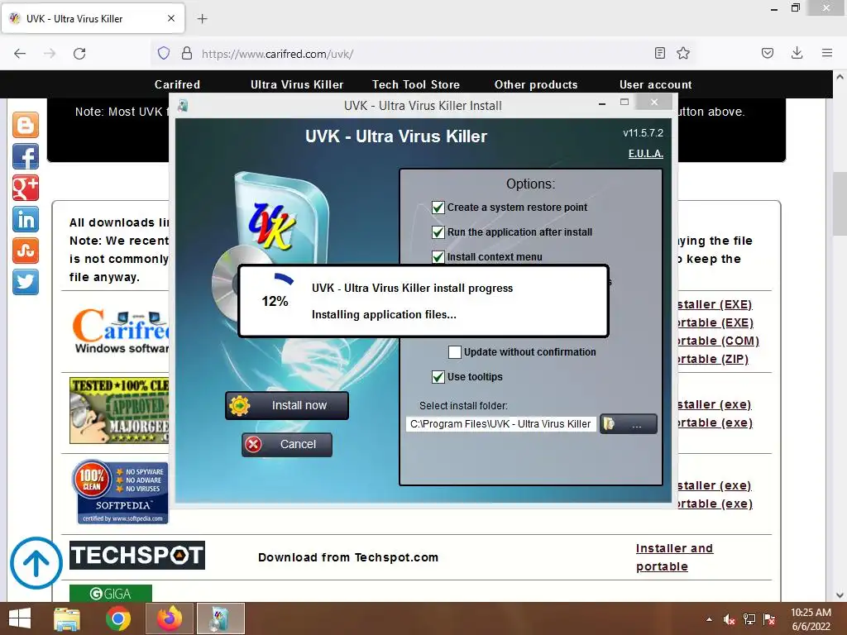The image size is (847, 635).
Task: Select the UVK - Ultra Virus Killer browser tab
Action: [x=93, y=19]
